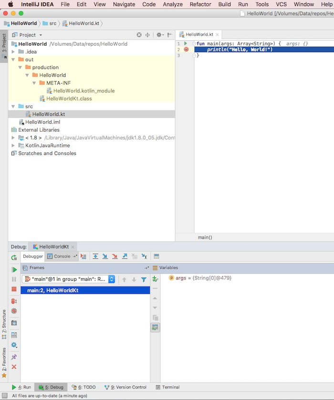Toggle the breakpoint on line 2
Image resolution: width=334 pixels, height=400 pixels.
click(x=186, y=49)
